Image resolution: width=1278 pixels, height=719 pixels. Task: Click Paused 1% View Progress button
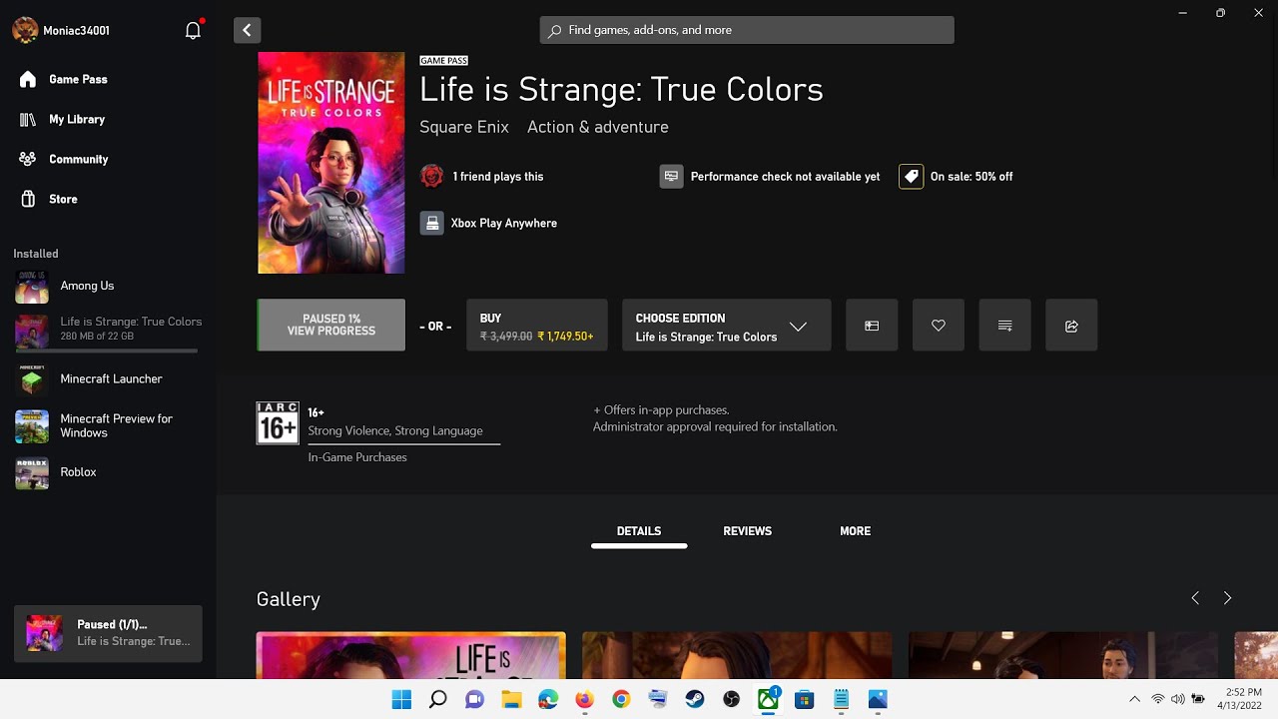pos(331,326)
